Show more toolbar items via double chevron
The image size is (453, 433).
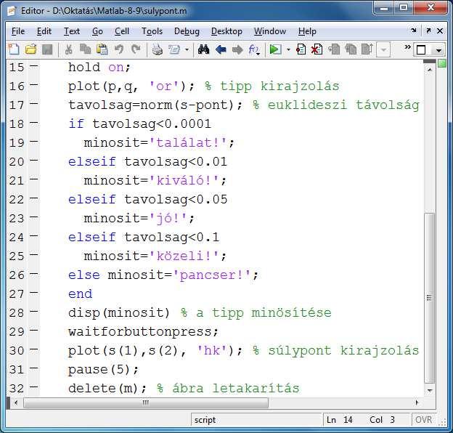tap(407, 46)
